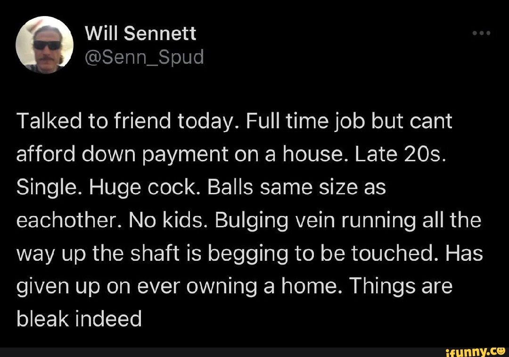
Task: Click the more actions icon on the tweet
Action: (481, 32)
